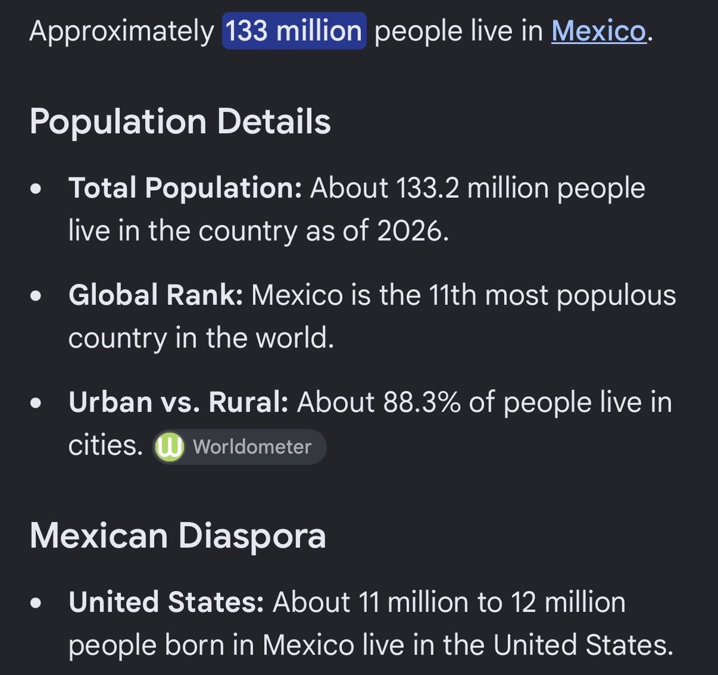Click the bullet beside Total Population
Image resolution: width=718 pixels, height=675 pixels.
(36, 189)
